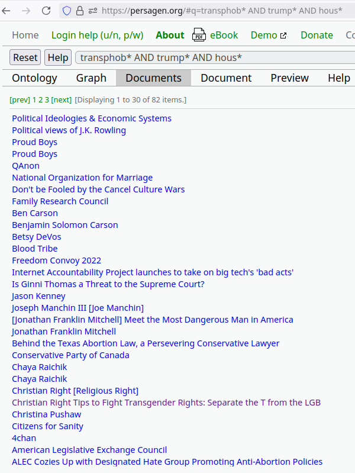Screen dimensions: 355x473
Task: Open the Demo link
Action: [x=264, y=35]
